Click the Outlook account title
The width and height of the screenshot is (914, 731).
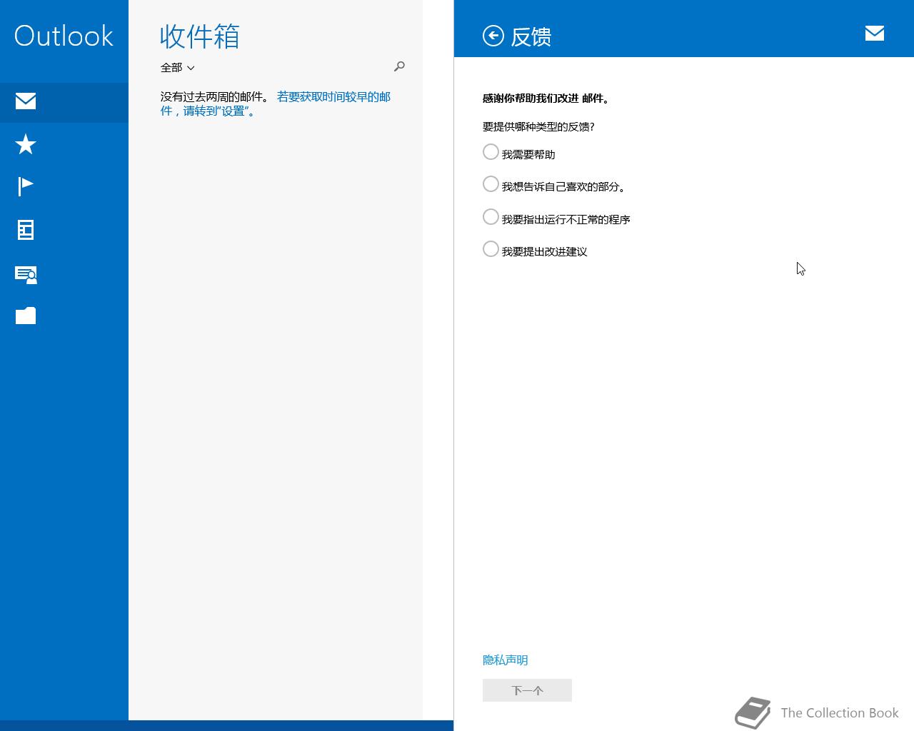pyautogui.click(x=64, y=36)
